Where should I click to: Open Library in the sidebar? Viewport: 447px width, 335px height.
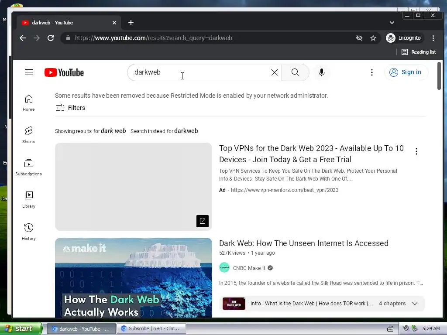tap(28, 200)
